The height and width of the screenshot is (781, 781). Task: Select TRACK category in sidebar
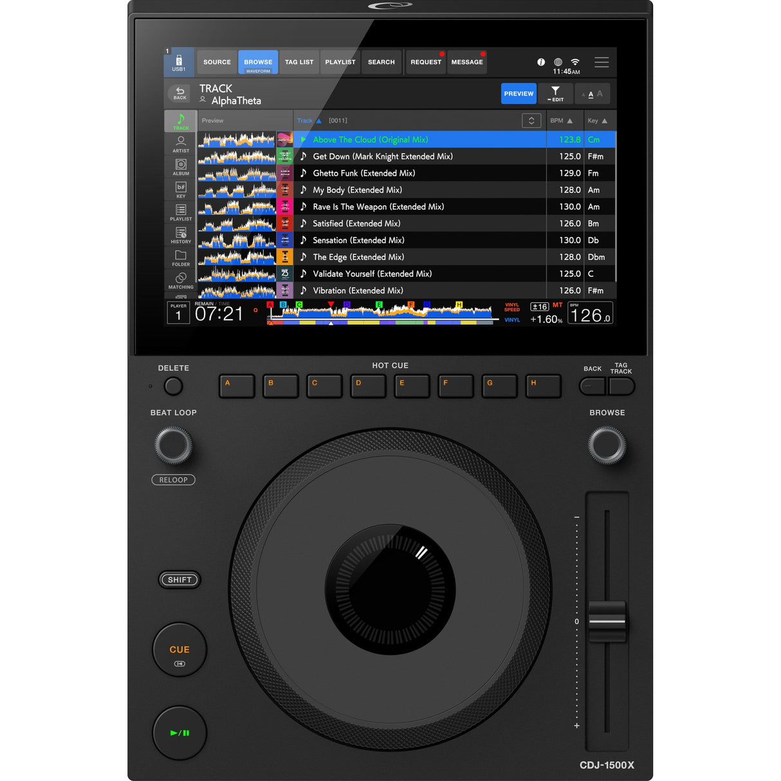[181, 122]
